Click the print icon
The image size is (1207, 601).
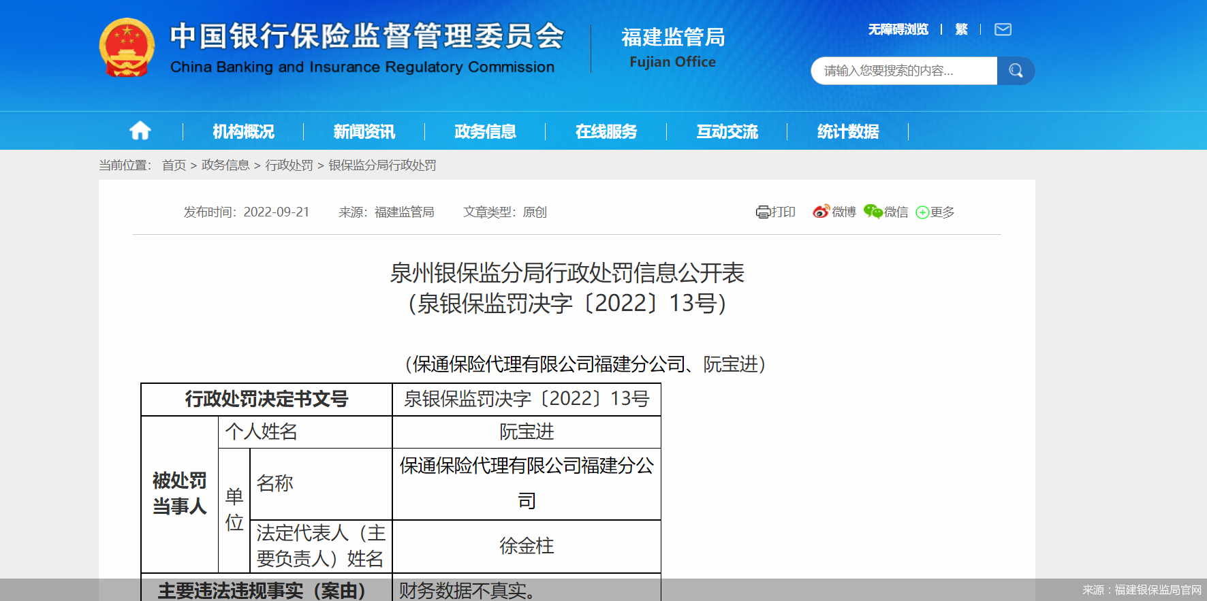[763, 212]
